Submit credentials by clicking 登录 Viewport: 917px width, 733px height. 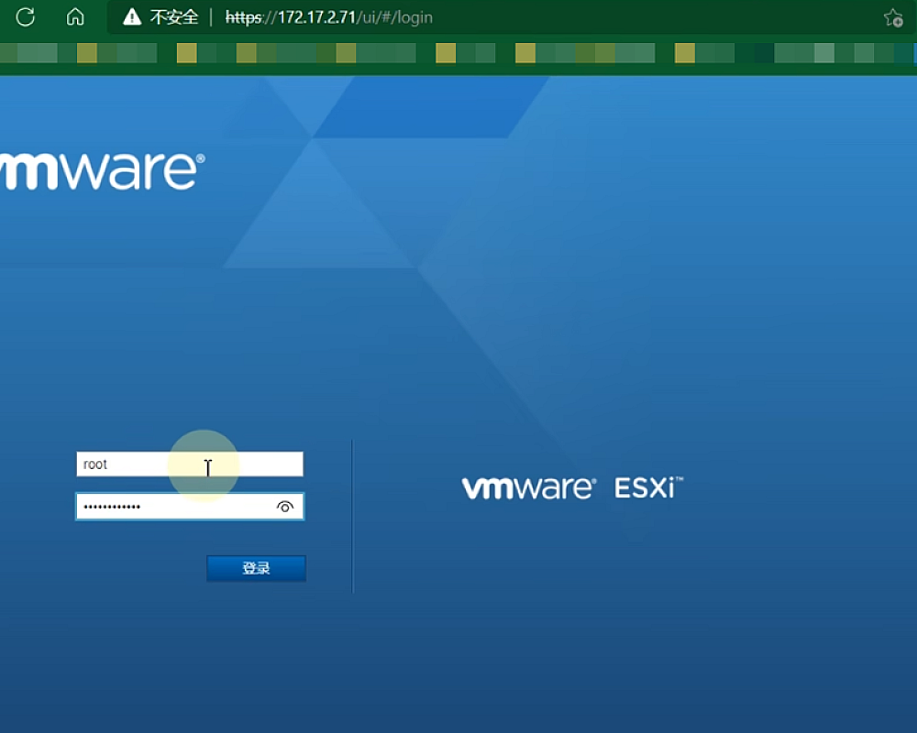pos(257,568)
